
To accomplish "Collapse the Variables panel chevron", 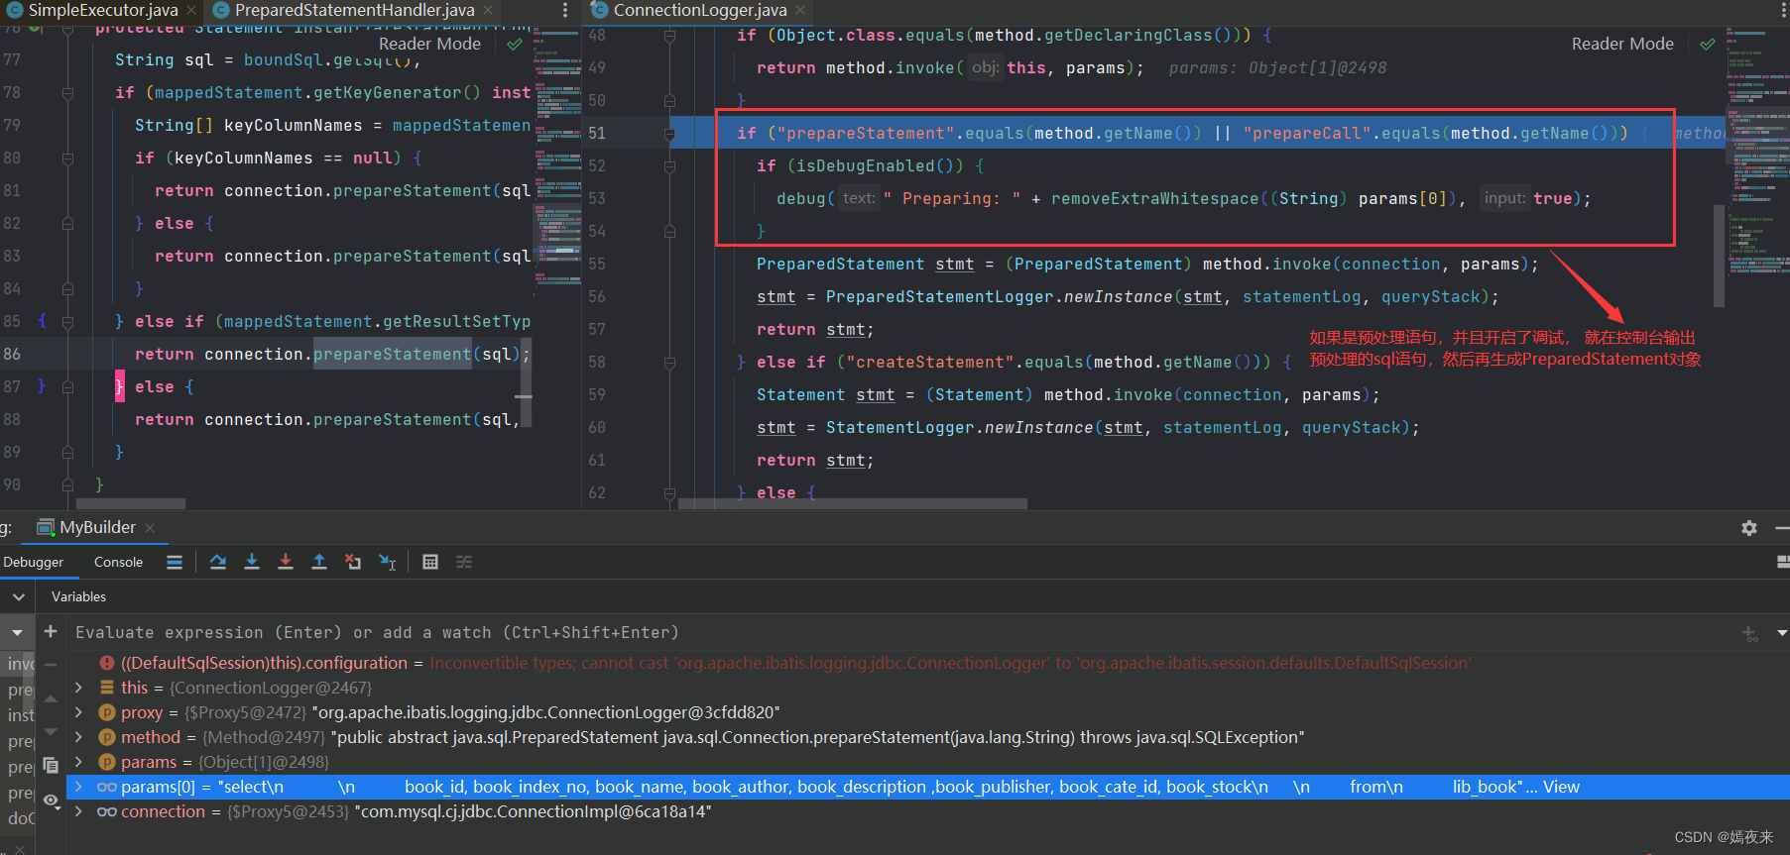I will [18, 596].
